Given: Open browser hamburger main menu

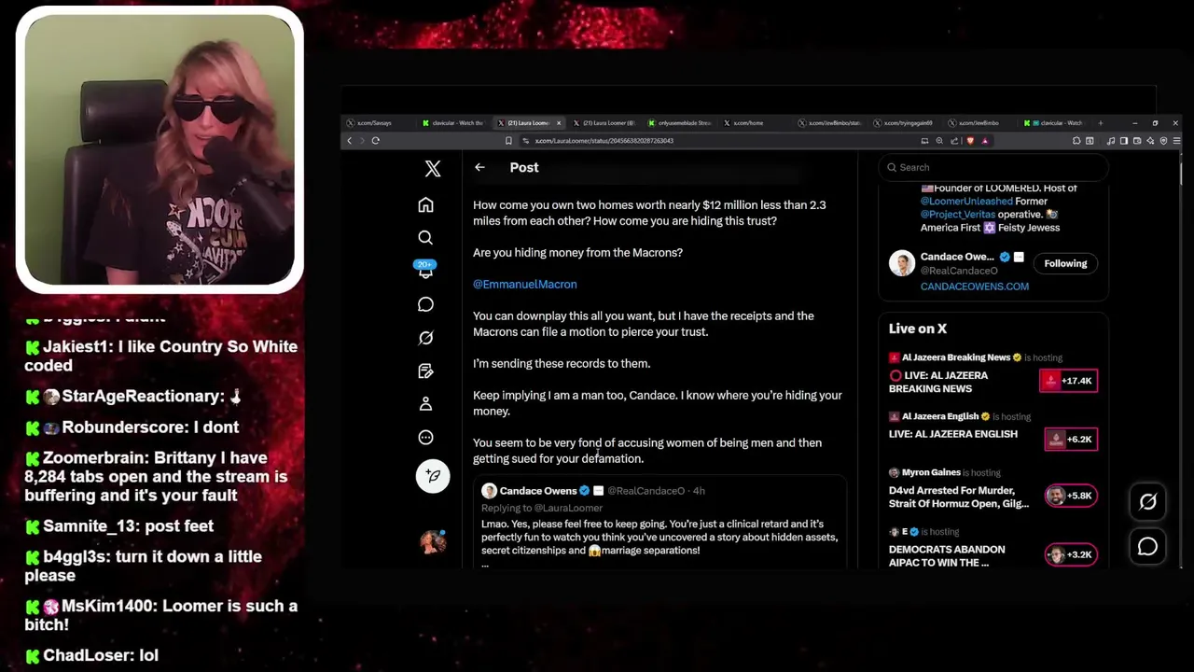Looking at the screenshot, I should coord(1176,141).
